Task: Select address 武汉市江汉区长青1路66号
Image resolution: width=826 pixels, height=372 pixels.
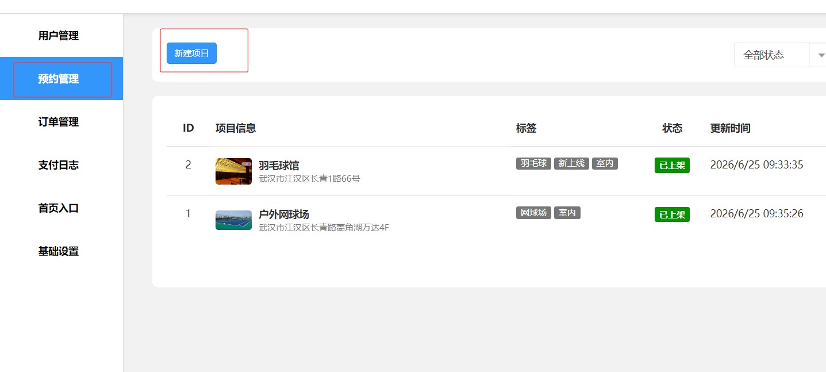Action: pyautogui.click(x=309, y=179)
